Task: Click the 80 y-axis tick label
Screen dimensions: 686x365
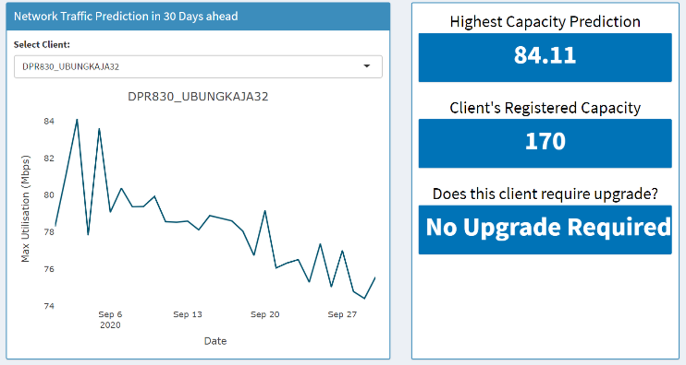Action: click(49, 195)
